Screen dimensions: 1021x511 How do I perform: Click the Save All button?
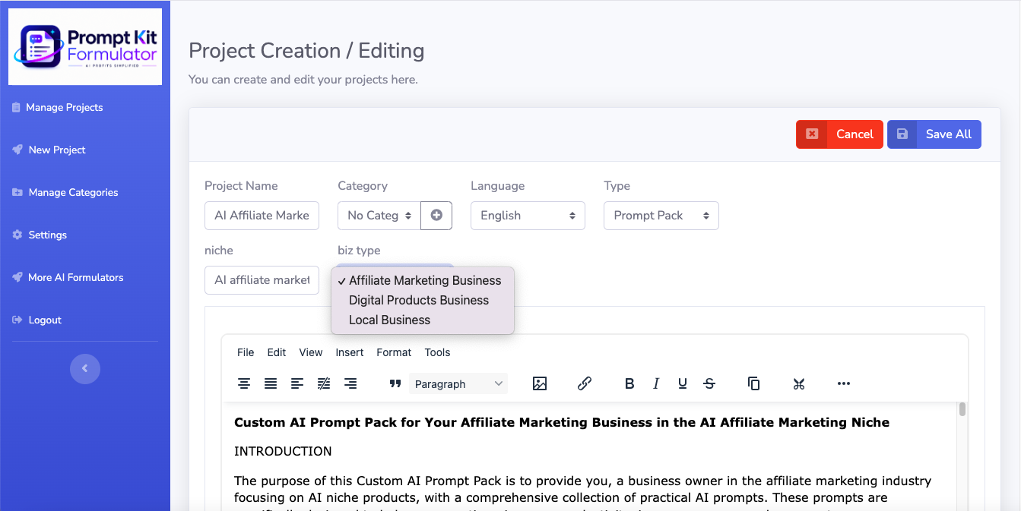click(934, 134)
